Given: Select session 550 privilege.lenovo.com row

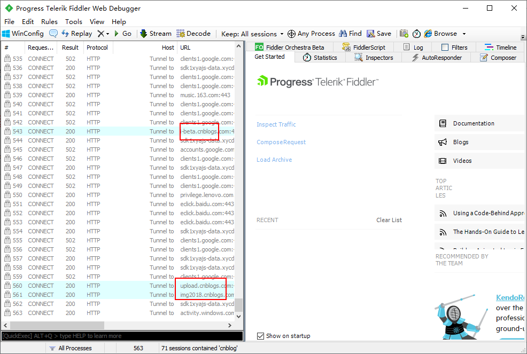Looking at the screenshot, I should pyautogui.click(x=119, y=195).
